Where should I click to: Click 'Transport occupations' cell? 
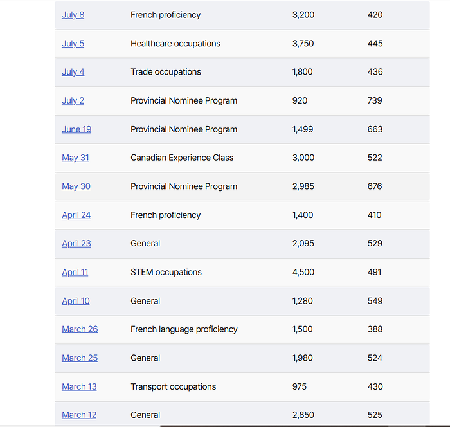[174, 386]
